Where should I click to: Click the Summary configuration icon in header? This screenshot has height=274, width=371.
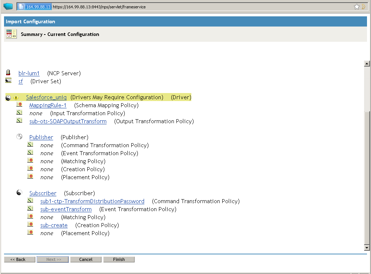click(x=11, y=34)
